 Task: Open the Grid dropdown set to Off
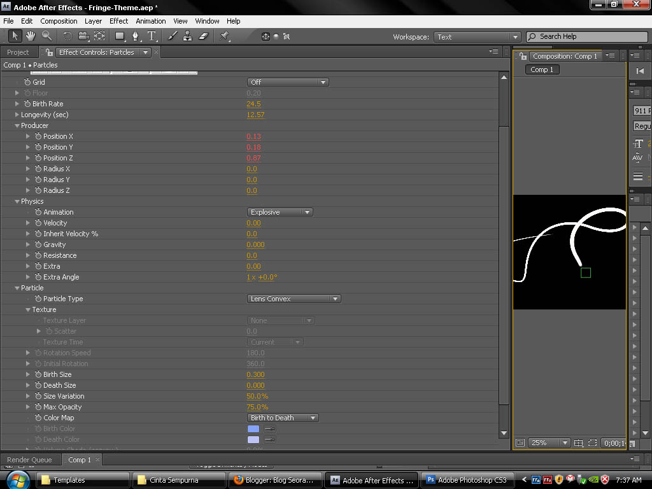(288, 82)
